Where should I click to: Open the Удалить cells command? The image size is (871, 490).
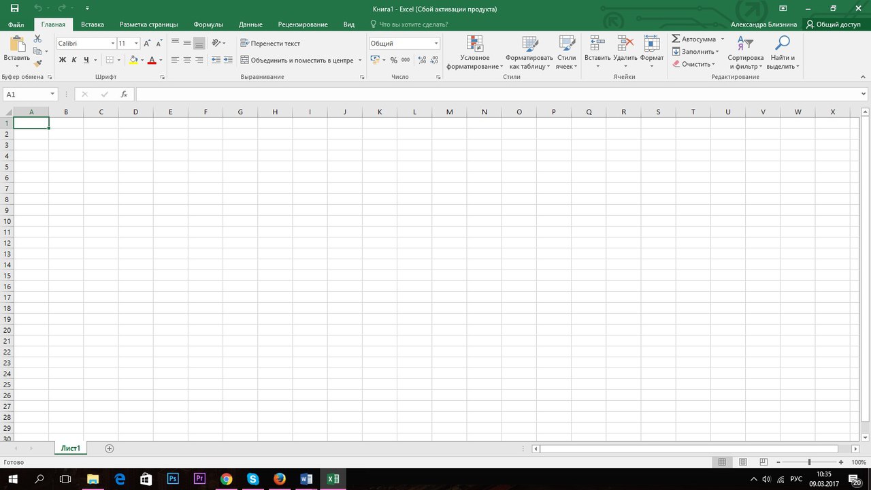[625, 50]
